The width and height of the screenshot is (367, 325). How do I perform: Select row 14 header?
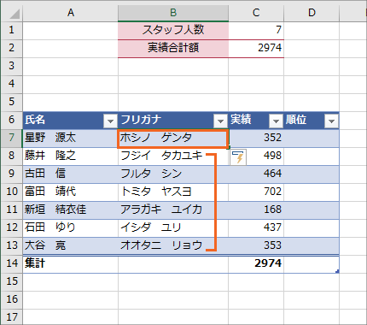(x=11, y=263)
